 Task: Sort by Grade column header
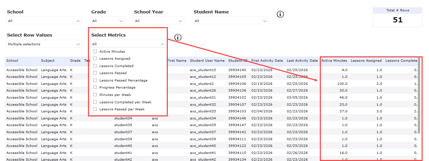point(75,61)
